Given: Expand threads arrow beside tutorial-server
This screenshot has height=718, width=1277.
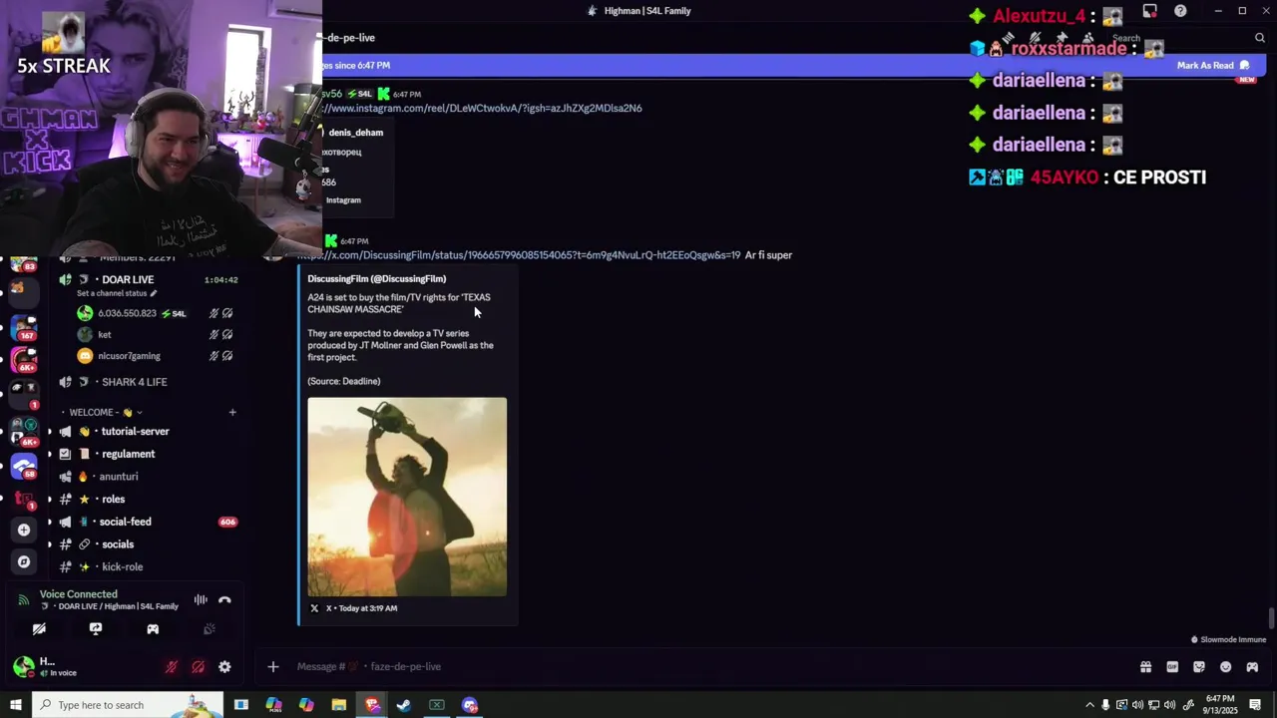Looking at the screenshot, I should [x=49, y=432].
